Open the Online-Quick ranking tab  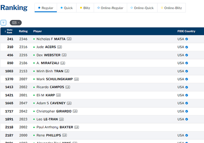(142, 8)
